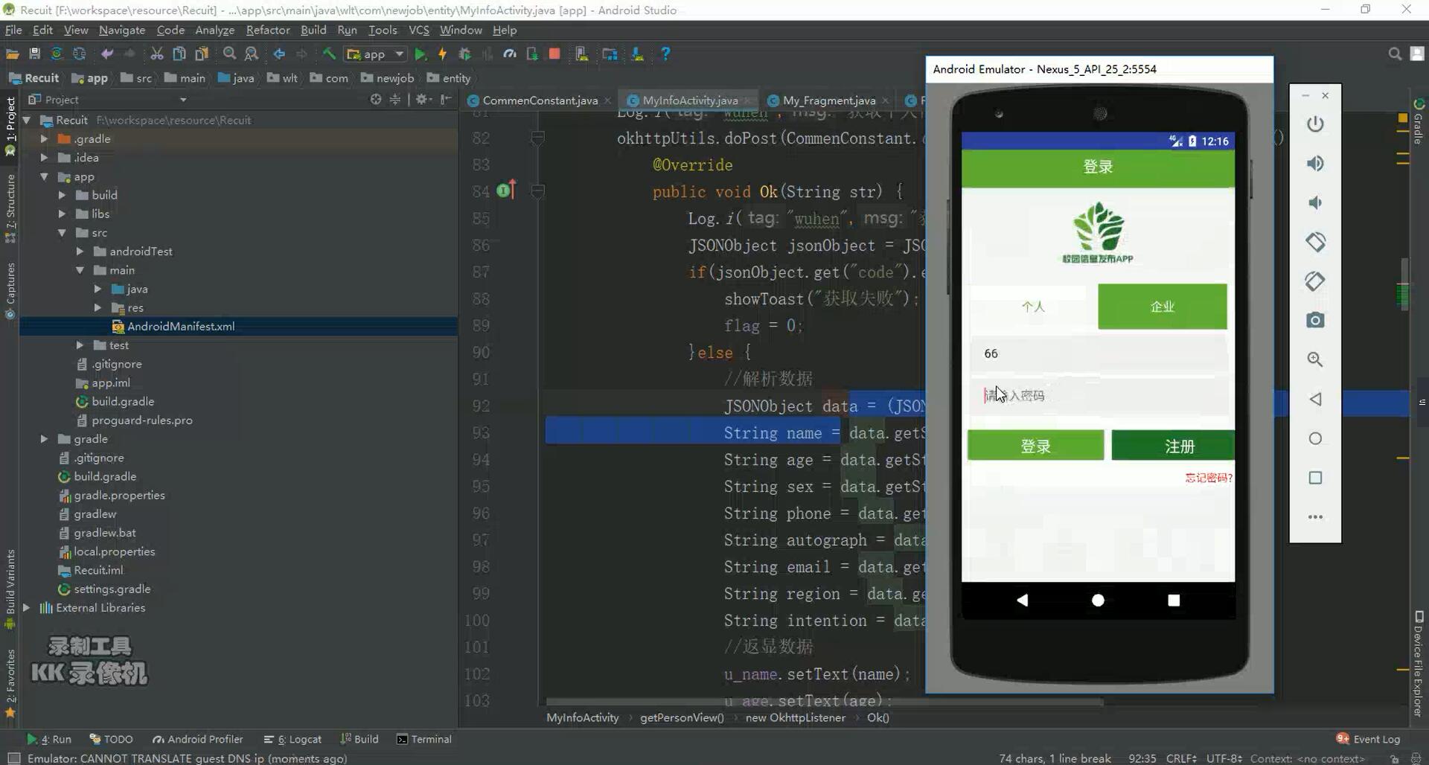Open the Event Log
The height and width of the screenshot is (765, 1429).
click(1368, 739)
